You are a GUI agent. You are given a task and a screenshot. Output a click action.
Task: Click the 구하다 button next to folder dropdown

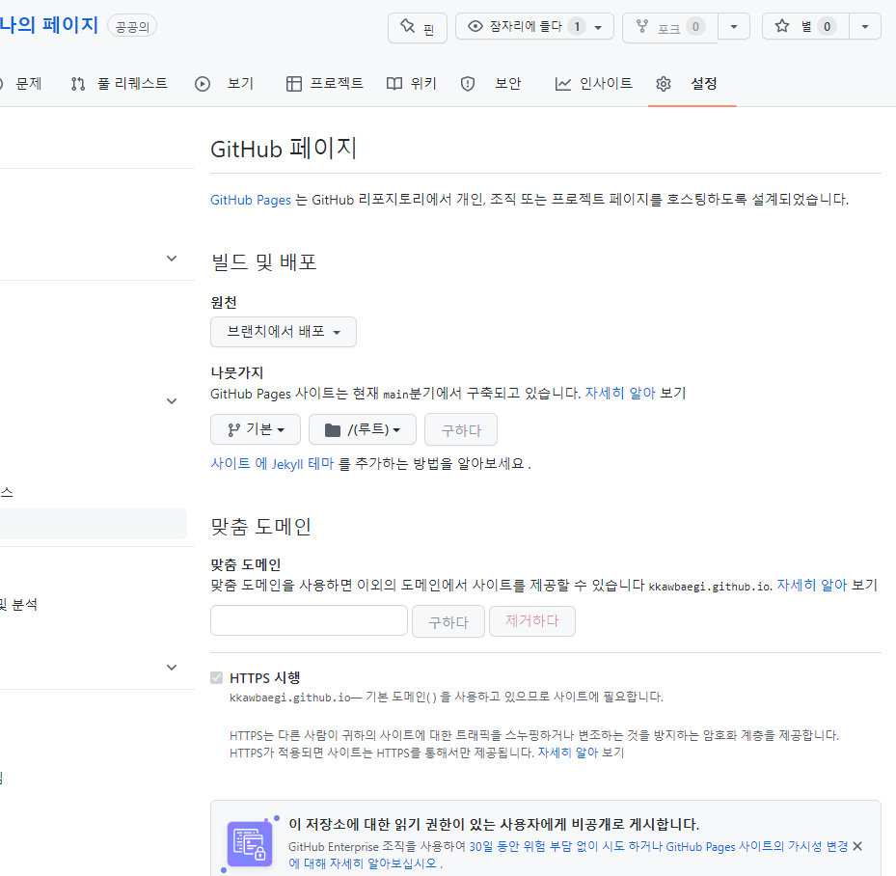(x=461, y=429)
